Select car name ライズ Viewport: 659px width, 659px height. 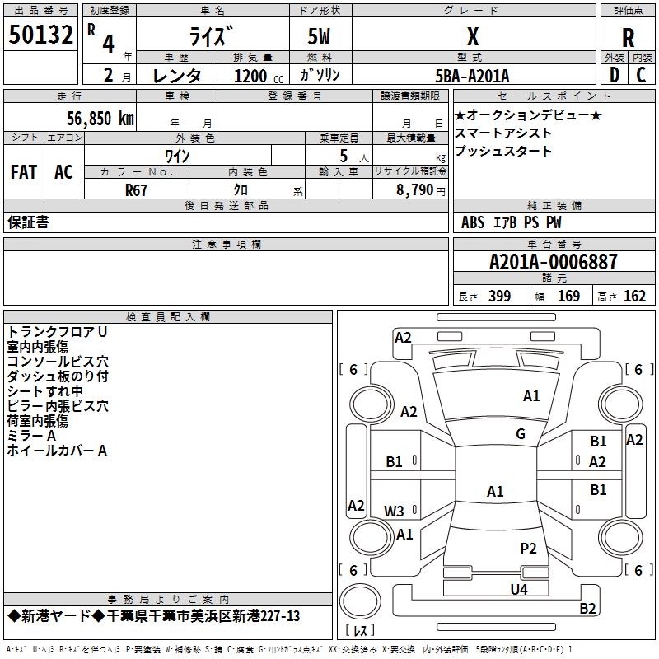point(211,36)
